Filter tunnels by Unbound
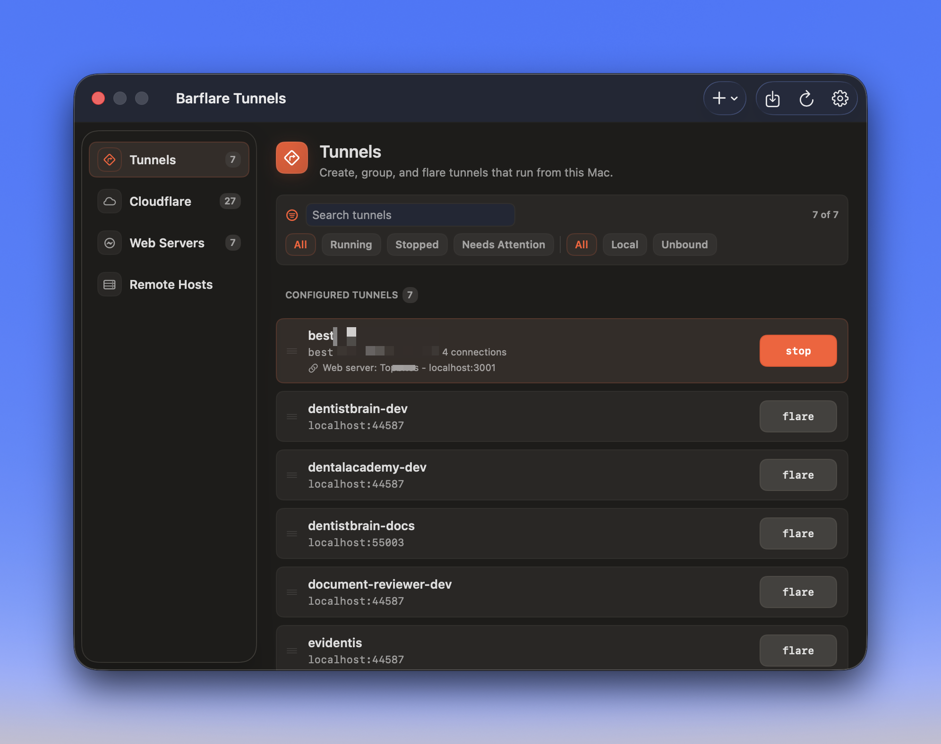This screenshot has width=941, height=744. coord(684,245)
